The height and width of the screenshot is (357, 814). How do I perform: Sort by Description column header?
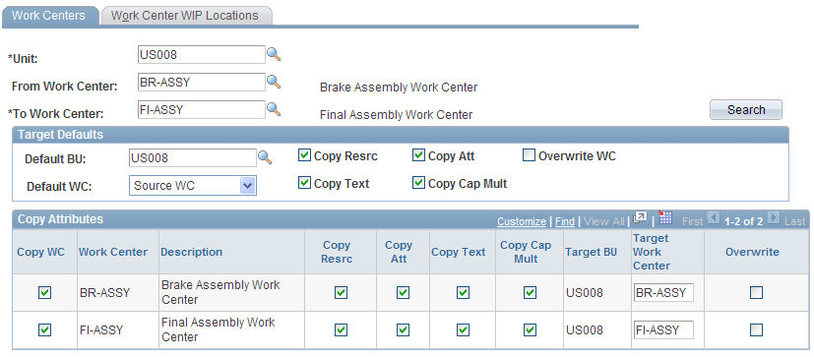click(192, 252)
